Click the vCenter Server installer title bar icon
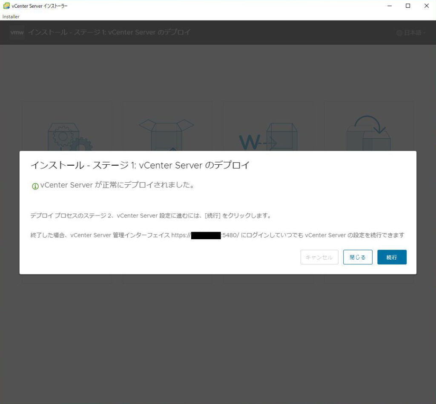The image size is (436, 404). 6,6
